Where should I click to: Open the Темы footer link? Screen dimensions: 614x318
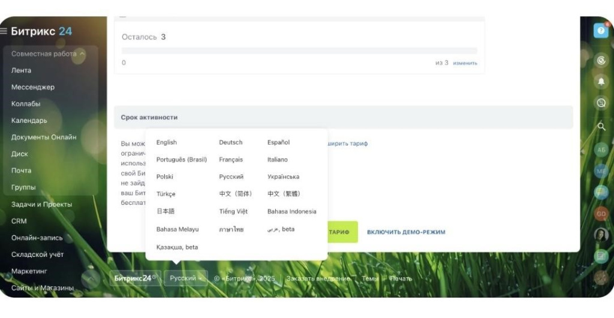point(370,278)
